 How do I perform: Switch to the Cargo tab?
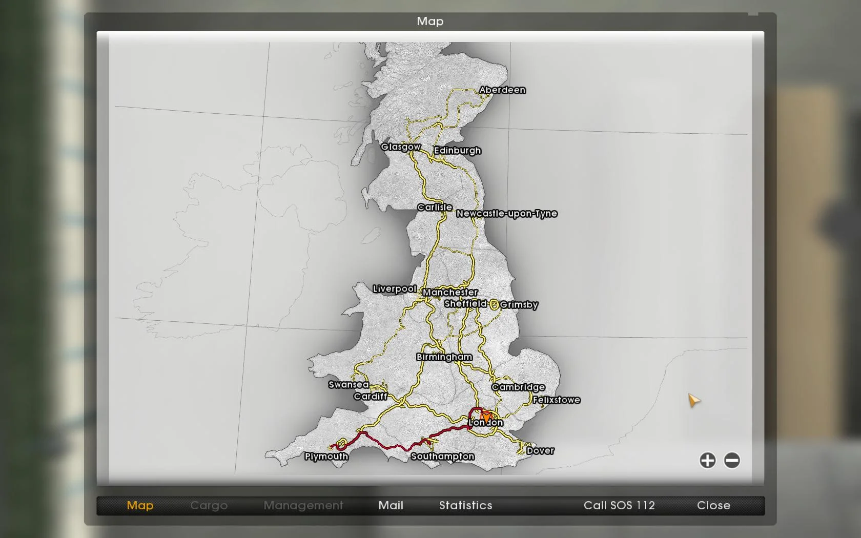coord(208,505)
